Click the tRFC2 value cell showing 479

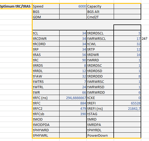click(73, 108)
